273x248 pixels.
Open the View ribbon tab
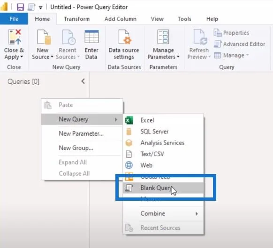click(157, 19)
